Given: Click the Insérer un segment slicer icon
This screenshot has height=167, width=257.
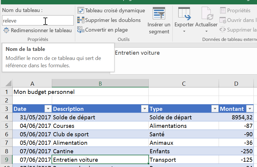Looking at the screenshot, I should point(159,13).
